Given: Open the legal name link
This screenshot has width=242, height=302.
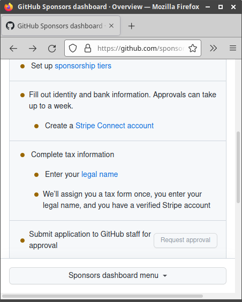Looking at the screenshot, I should pos(100,174).
